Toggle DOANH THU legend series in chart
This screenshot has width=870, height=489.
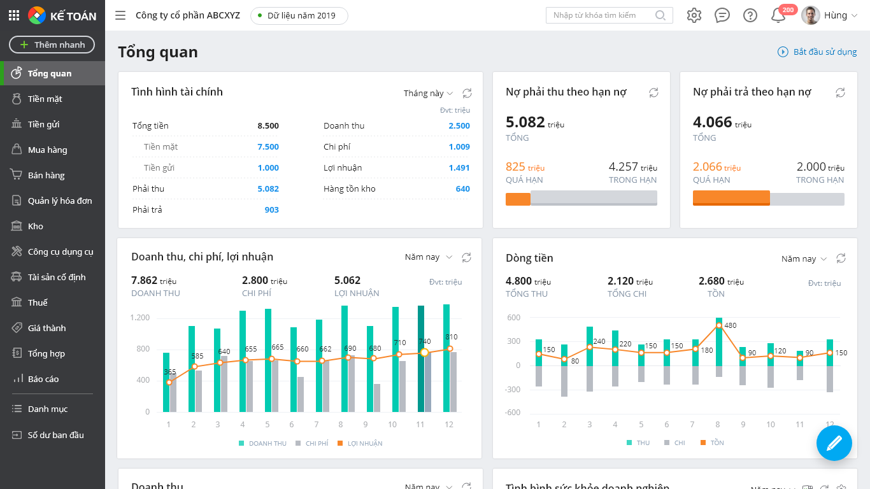[262, 443]
